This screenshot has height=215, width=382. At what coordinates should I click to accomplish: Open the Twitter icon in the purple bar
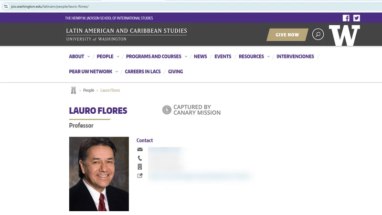click(357, 18)
